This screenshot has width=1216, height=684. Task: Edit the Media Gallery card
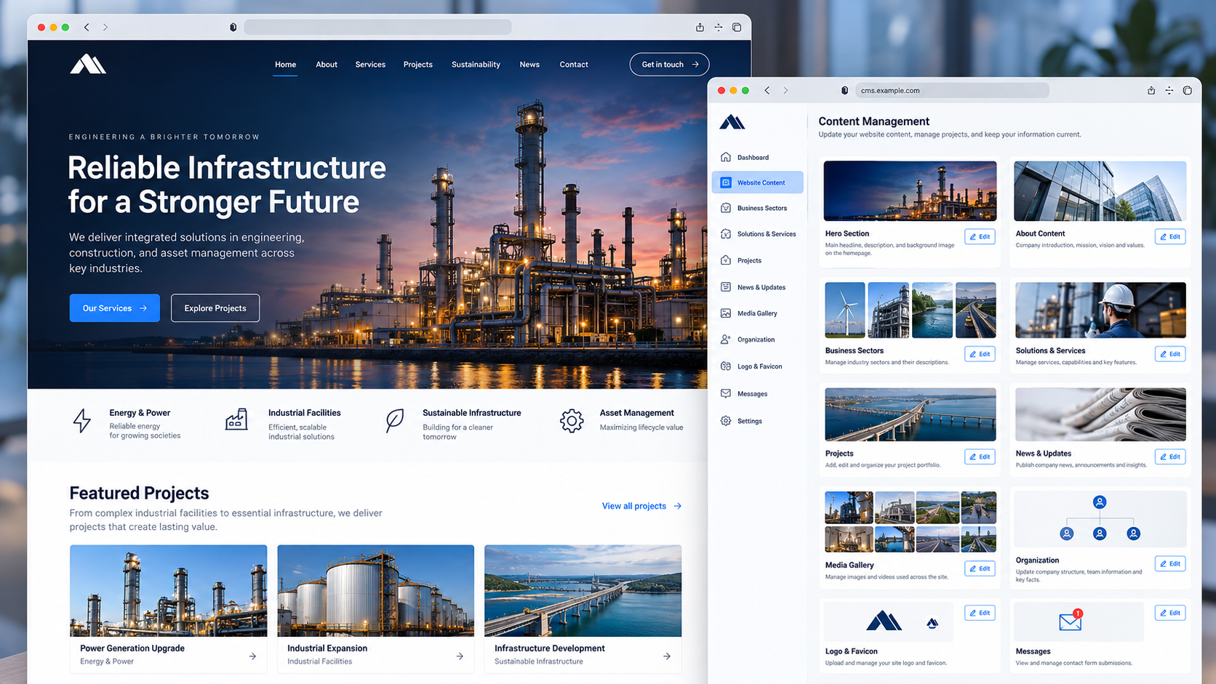tap(980, 568)
